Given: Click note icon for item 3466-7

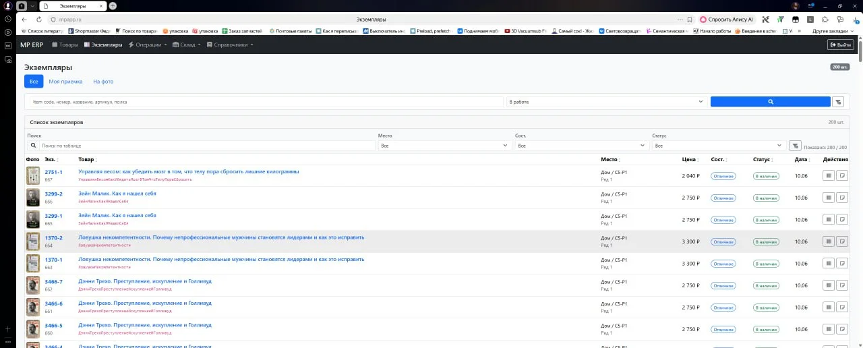Looking at the screenshot, I should 841,285.
